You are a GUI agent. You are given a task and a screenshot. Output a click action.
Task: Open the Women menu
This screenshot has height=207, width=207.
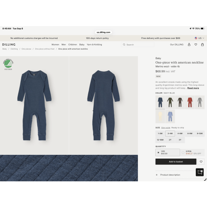55,45
